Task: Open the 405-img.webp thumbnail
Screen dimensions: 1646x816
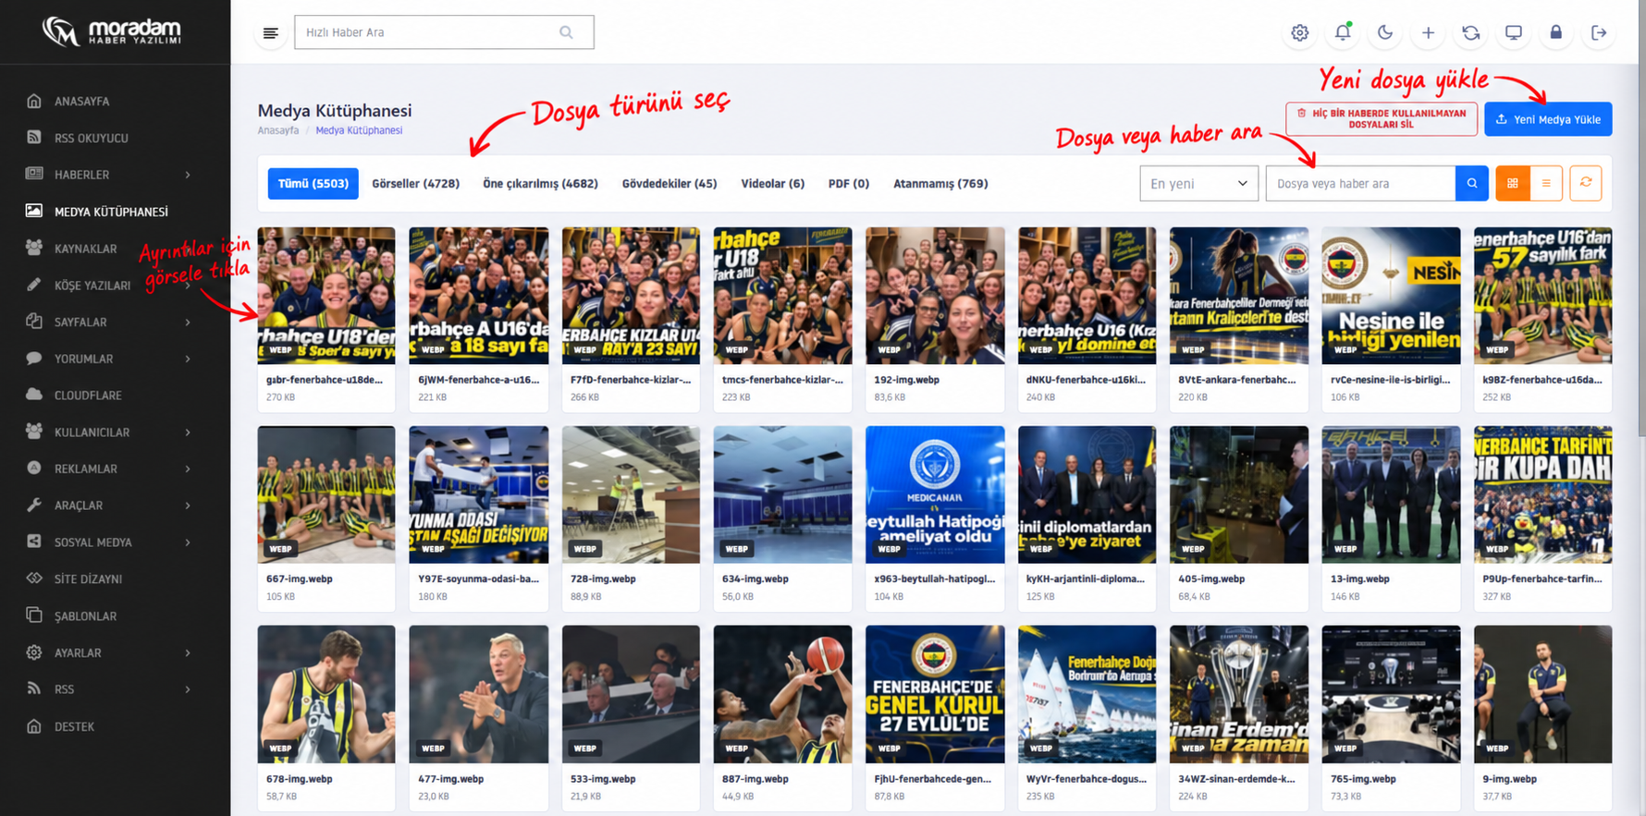Action: [1239, 494]
